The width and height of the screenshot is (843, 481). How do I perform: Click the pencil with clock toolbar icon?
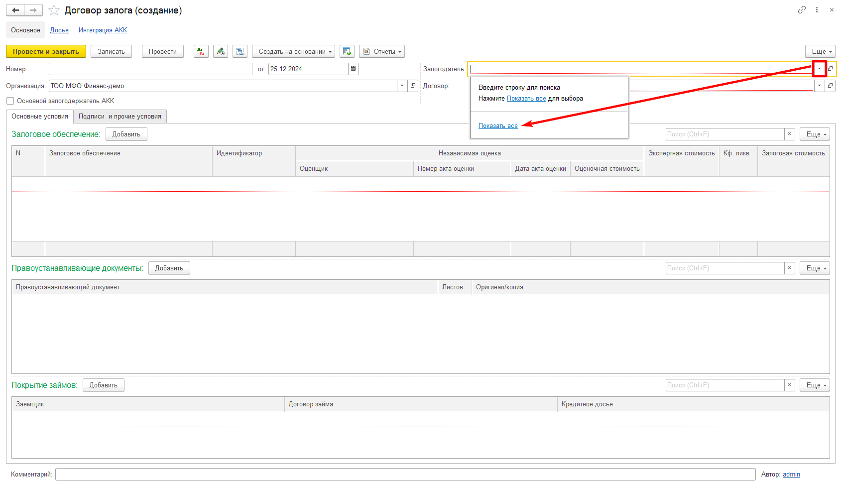coord(221,51)
